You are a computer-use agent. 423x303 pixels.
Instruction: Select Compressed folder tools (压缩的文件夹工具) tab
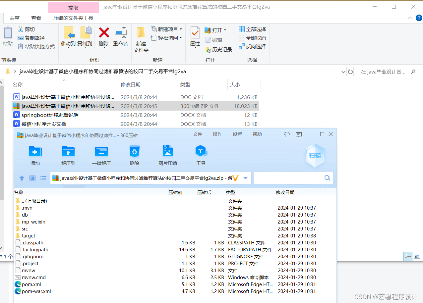pos(73,18)
